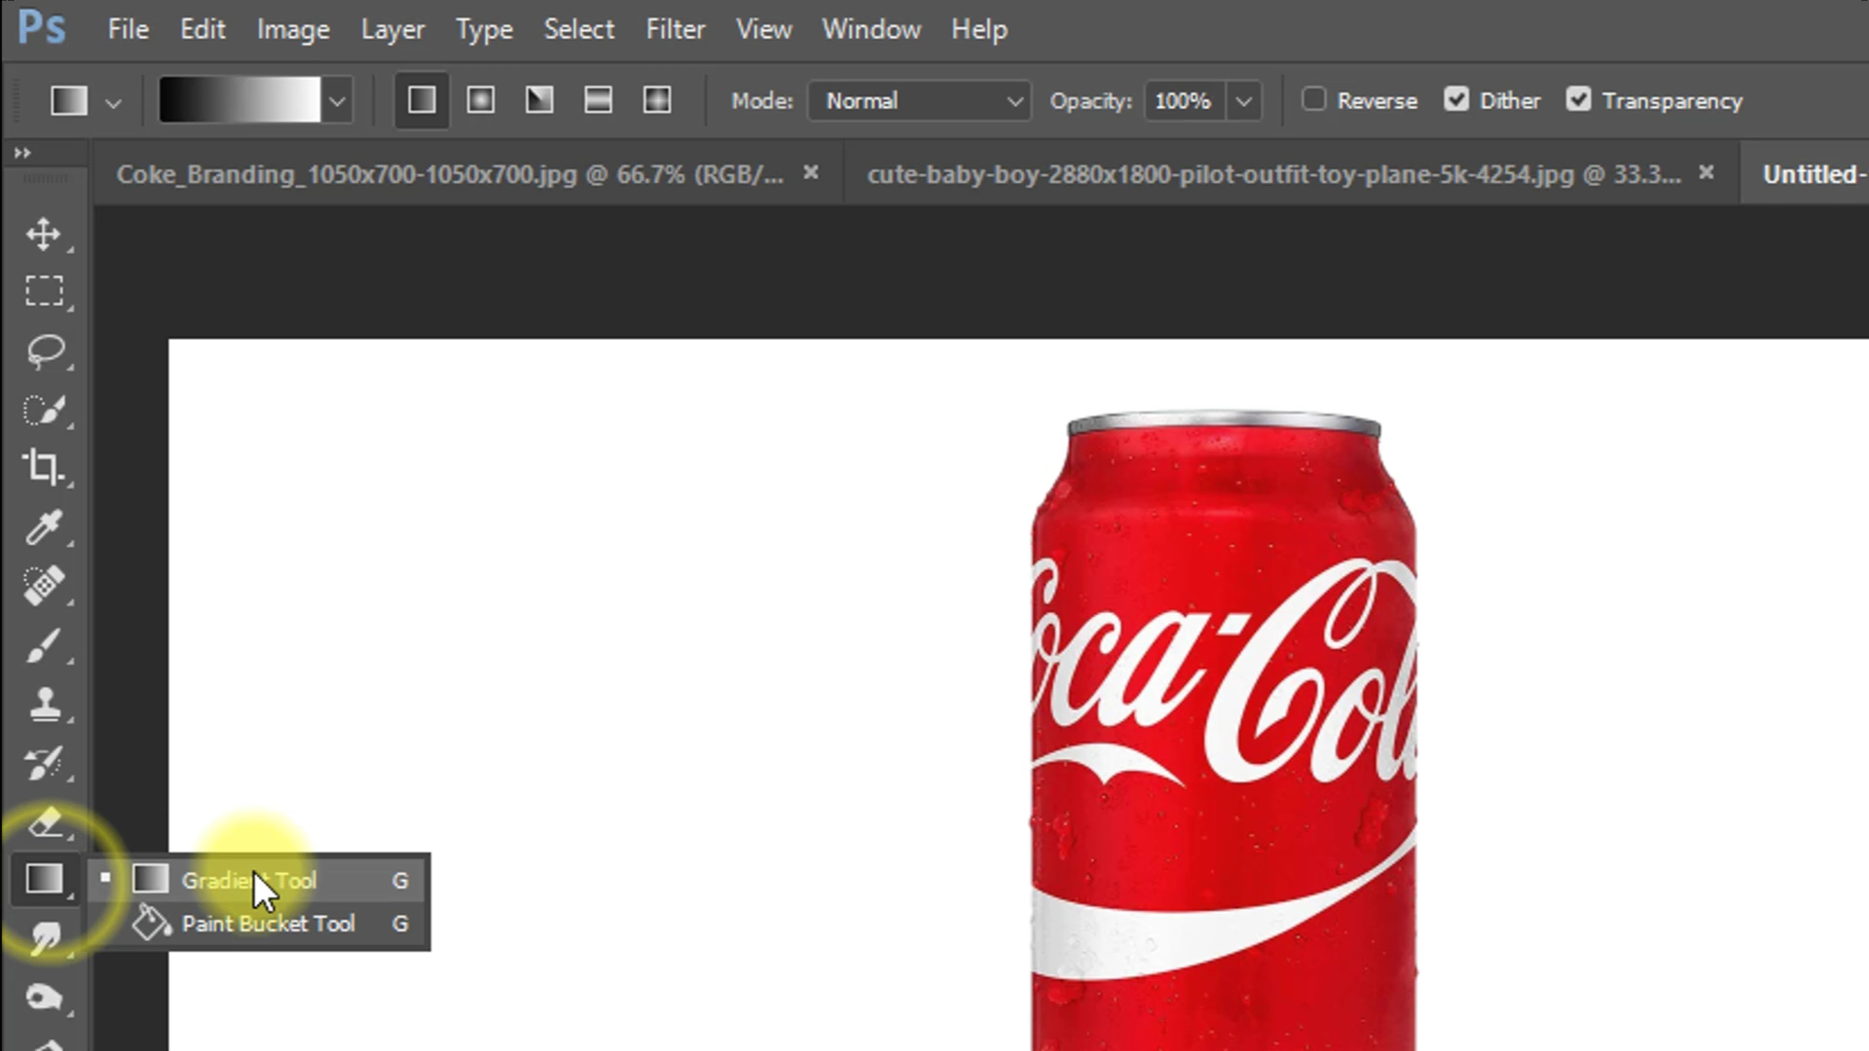Select the Move tool
1869x1051 pixels.
pos(43,234)
